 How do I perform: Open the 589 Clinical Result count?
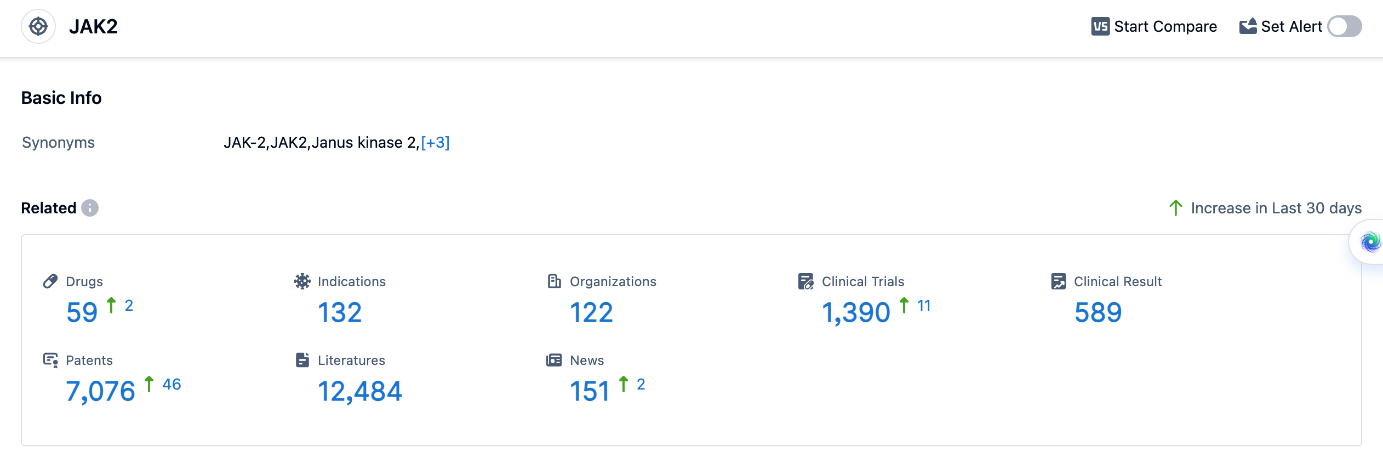(1098, 312)
